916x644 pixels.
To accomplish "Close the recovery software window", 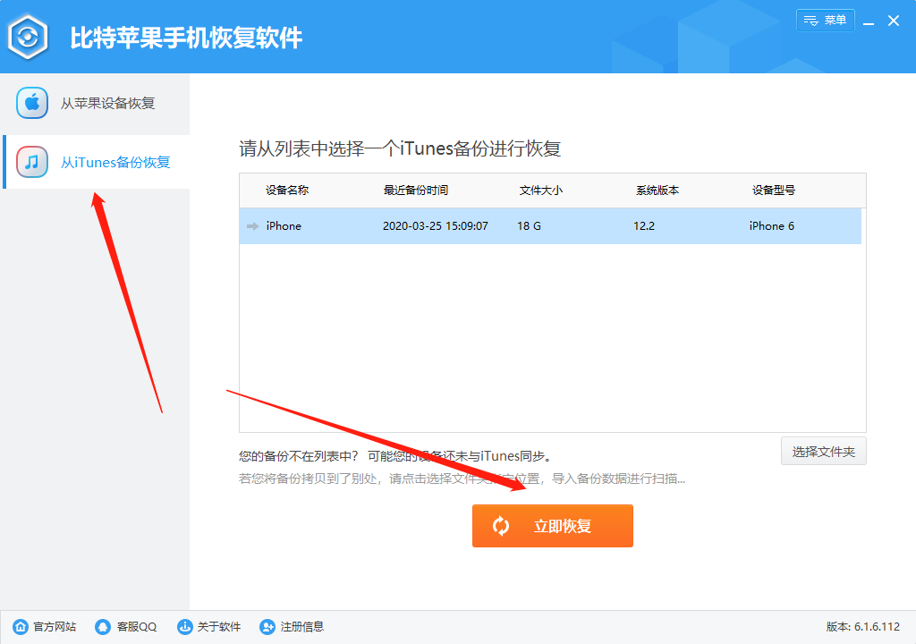I will click(x=894, y=21).
